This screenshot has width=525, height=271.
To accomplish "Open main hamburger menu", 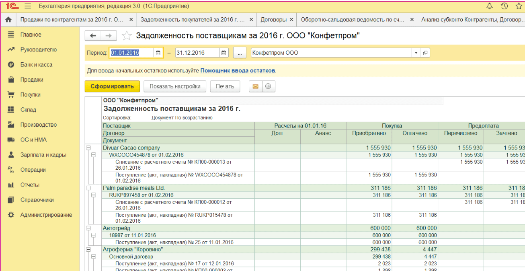I will pos(28,6).
